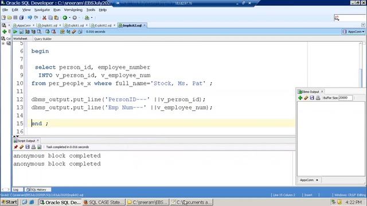Click the Buffer Size input field

point(345,98)
